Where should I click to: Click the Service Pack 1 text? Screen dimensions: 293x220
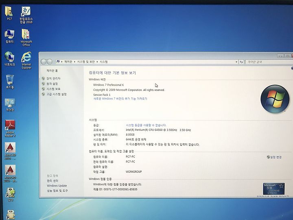(x=102, y=95)
